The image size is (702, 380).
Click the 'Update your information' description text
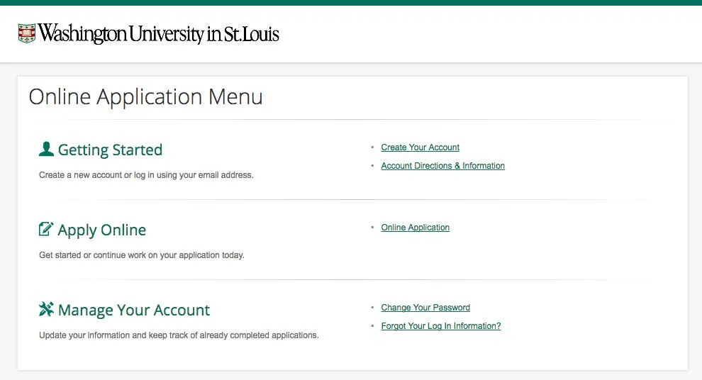click(179, 335)
